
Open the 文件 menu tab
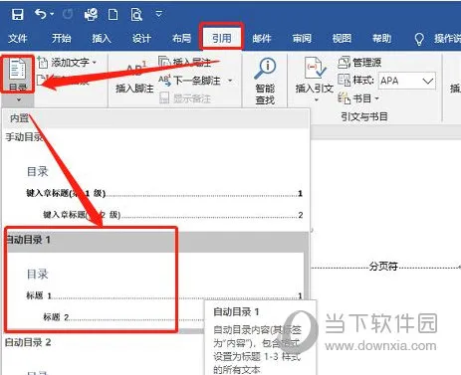tap(18, 39)
